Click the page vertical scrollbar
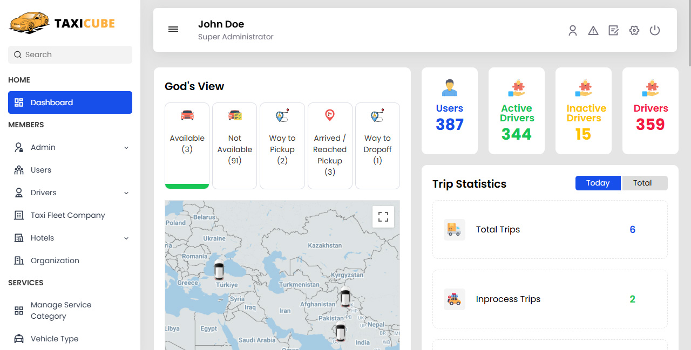 click(x=688, y=32)
